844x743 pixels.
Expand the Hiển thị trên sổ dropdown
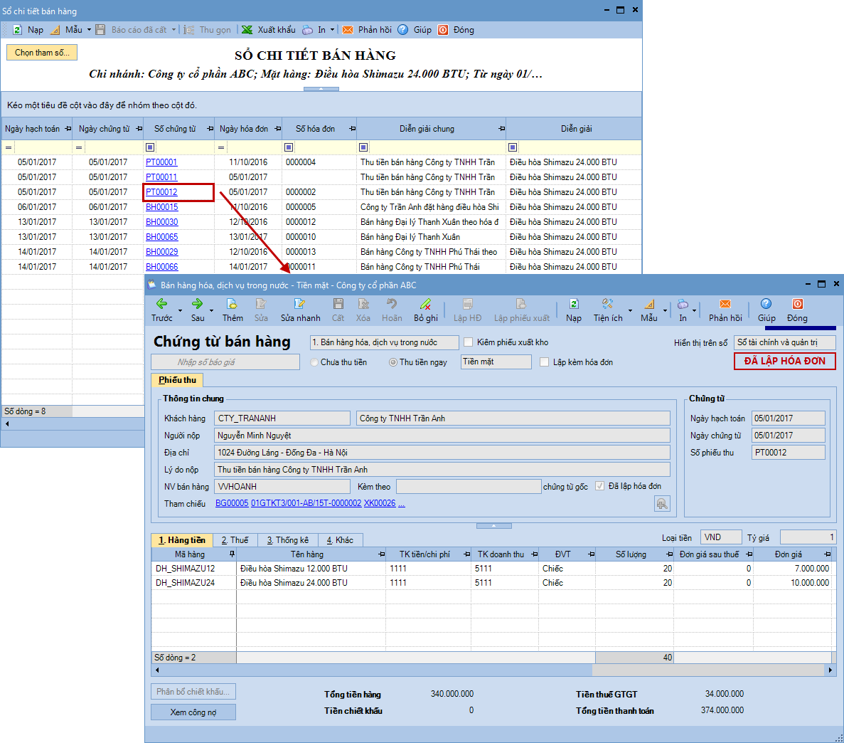784,342
